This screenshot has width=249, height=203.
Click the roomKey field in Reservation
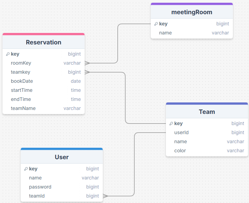[44, 63]
